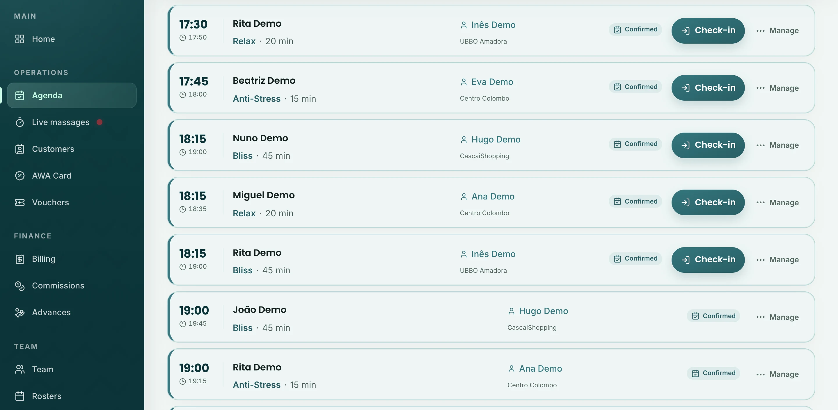The height and width of the screenshot is (410, 838).
Task: Open Manage menu for Rita Demo 17:30
Action: pos(777,31)
